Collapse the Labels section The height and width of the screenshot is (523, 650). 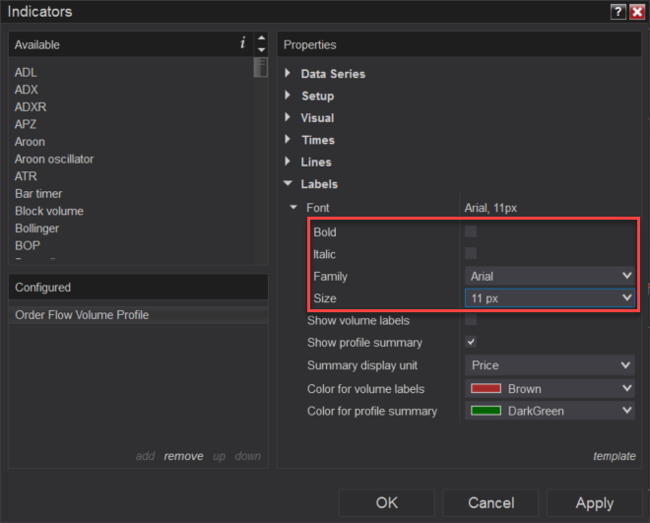[x=288, y=184]
